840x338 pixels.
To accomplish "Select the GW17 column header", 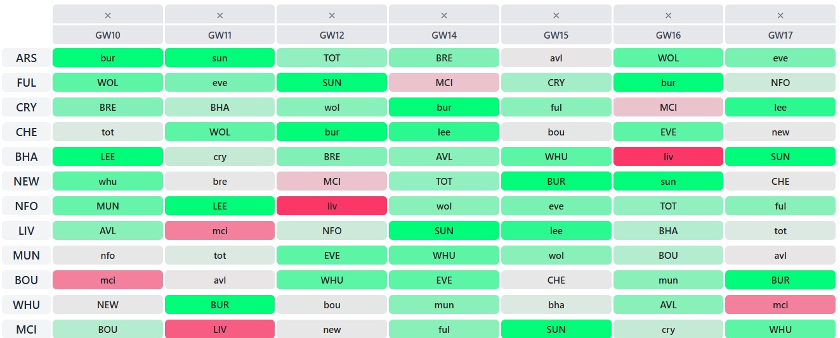I will click(780, 35).
